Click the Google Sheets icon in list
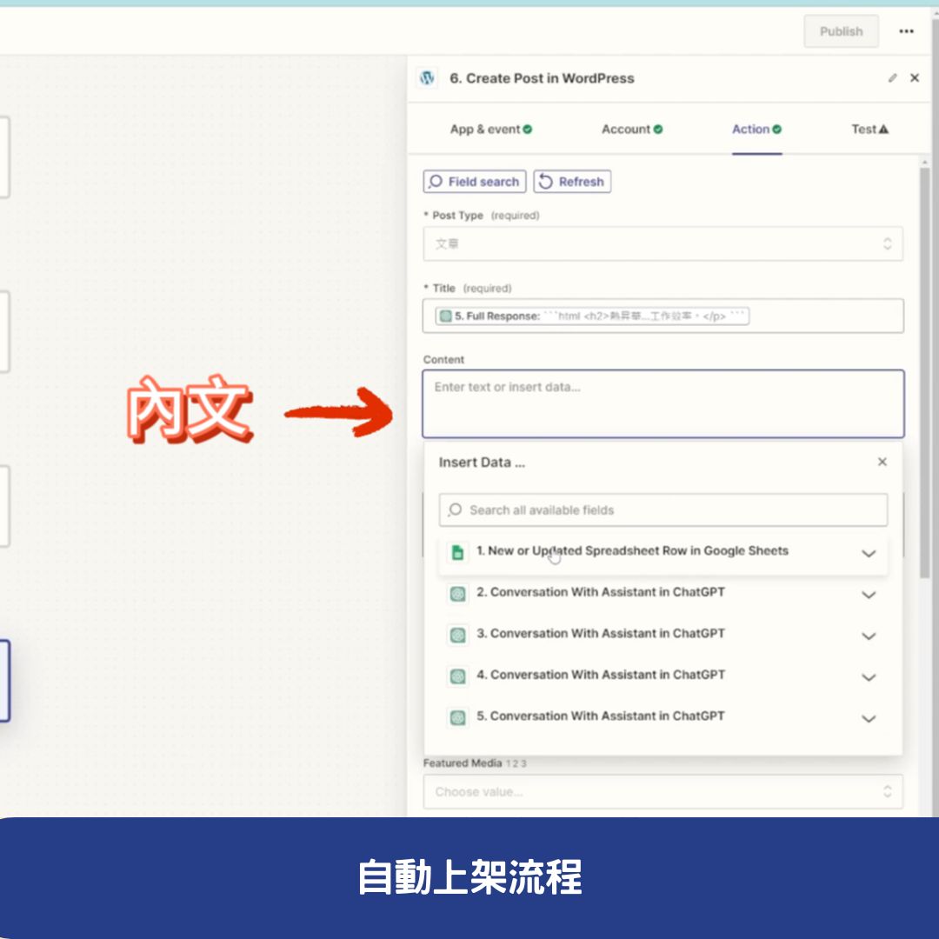The width and height of the screenshot is (939, 939). click(457, 552)
